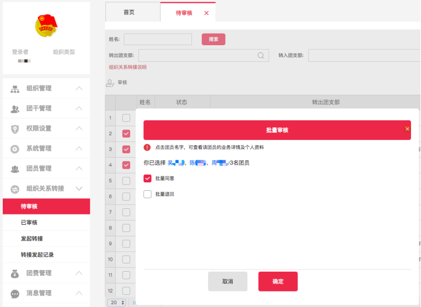The image size is (421, 307).
Task: Click the 组织管理 sidebar icon
Action: [15, 89]
